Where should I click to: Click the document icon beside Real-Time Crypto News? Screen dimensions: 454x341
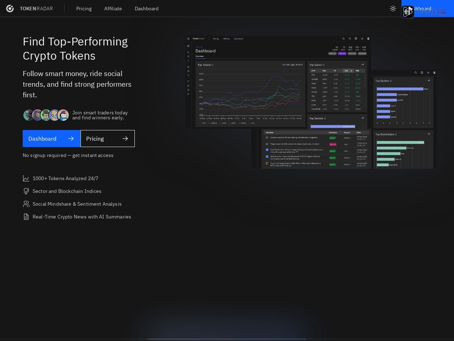(x=26, y=217)
